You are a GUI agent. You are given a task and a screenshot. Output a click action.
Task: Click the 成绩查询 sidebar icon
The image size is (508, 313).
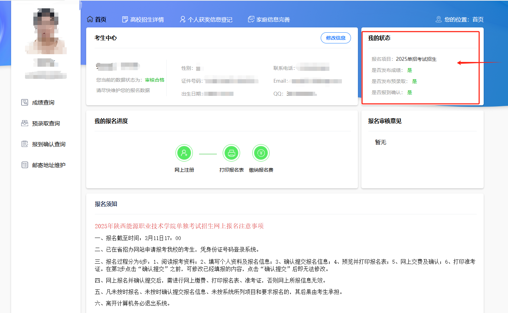25,102
